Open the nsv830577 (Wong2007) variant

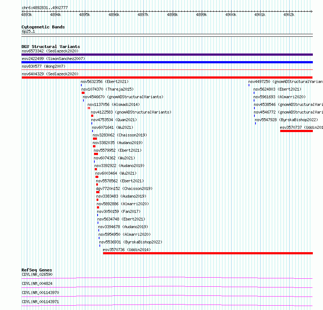(x=44, y=66)
